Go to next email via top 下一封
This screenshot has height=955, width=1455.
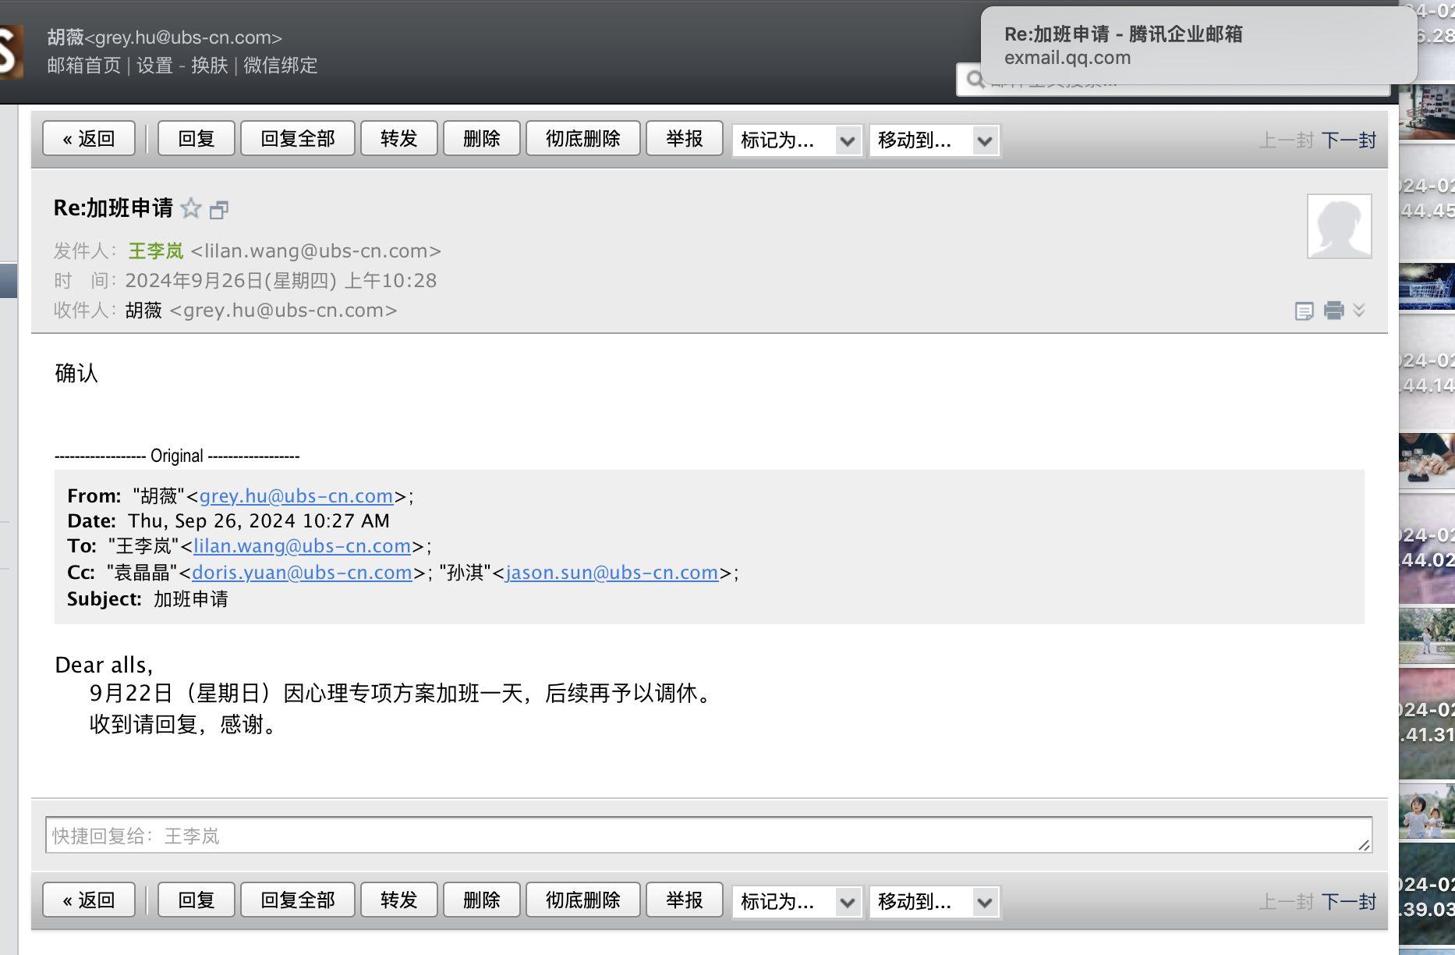[x=1348, y=140]
